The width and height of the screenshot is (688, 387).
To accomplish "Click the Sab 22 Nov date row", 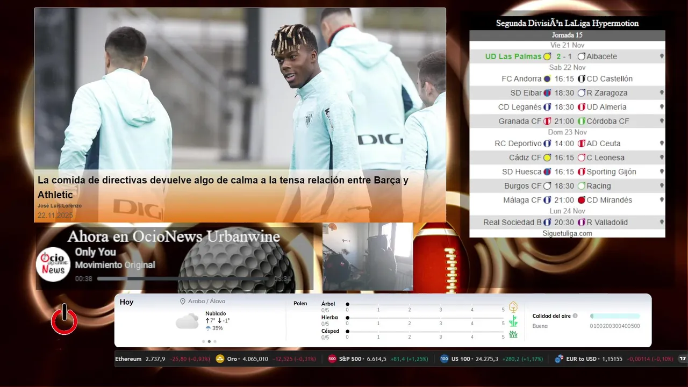I will click(567, 68).
